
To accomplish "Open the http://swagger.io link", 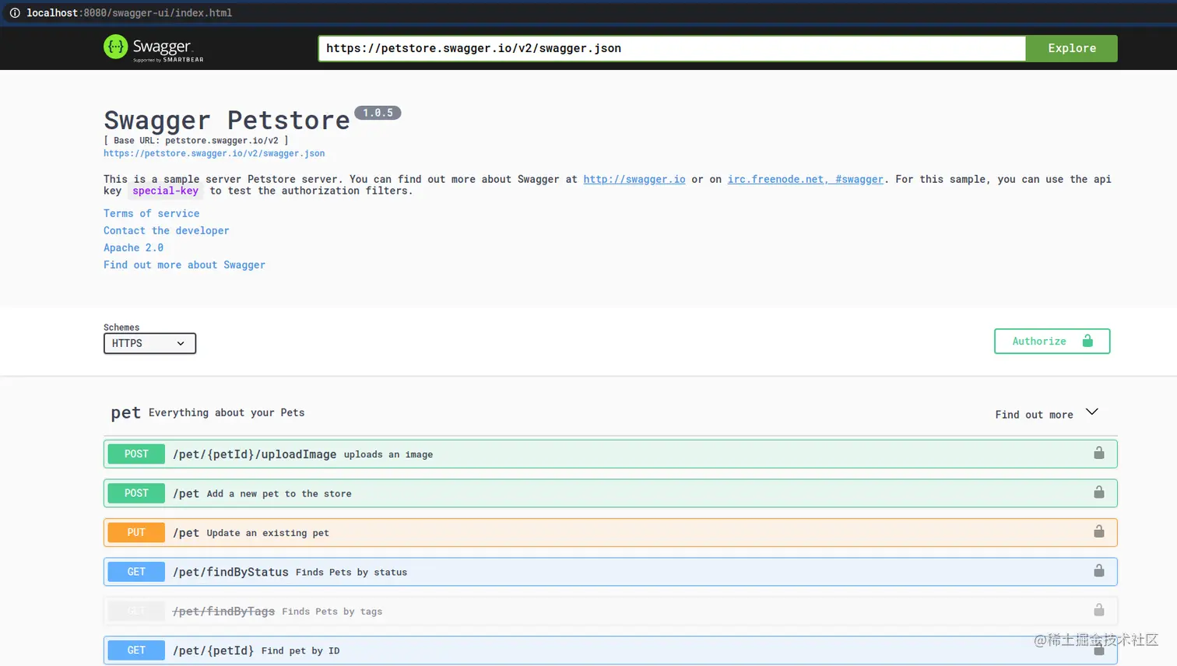I will (634, 179).
